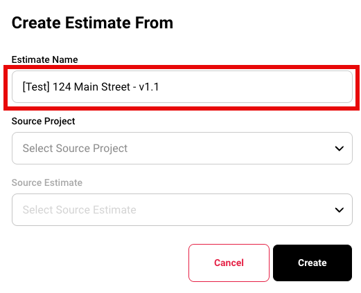Click the Estimate Name label
Viewport: 361px width, 293px height.
45,59
